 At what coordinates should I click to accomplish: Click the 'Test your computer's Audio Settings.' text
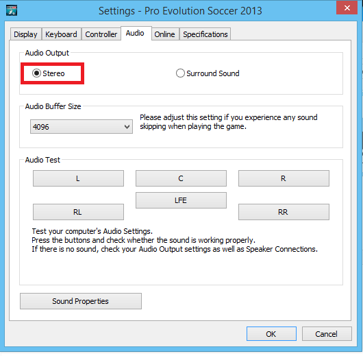92,231
